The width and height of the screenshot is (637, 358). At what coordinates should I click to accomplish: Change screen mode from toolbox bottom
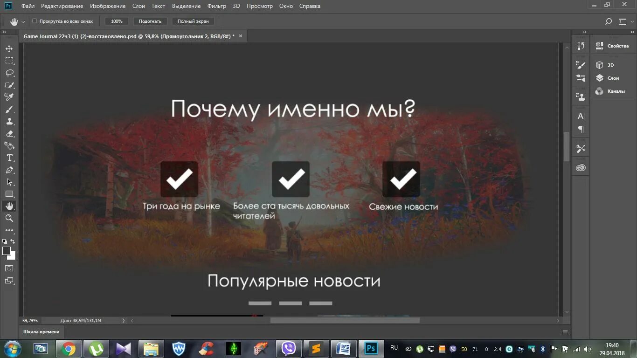click(x=9, y=281)
